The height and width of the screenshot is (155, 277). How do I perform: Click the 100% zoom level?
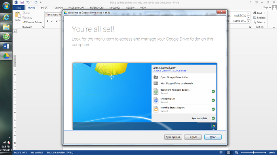point(272,153)
